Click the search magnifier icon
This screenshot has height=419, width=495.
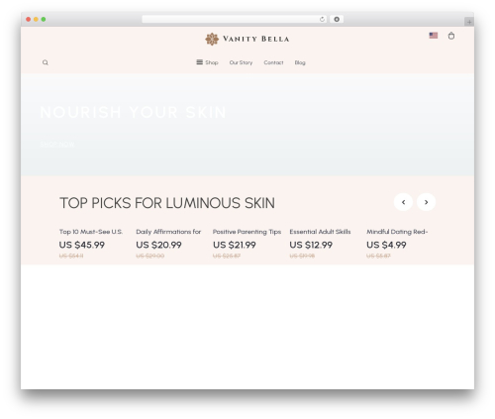(46, 62)
